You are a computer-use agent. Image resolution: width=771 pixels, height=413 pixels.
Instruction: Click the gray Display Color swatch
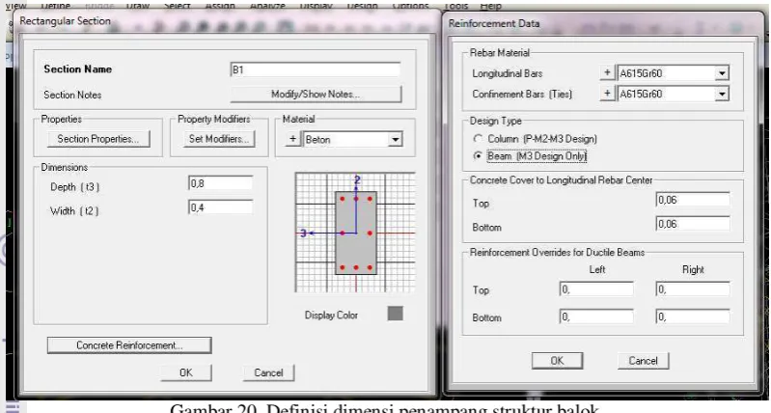(396, 314)
